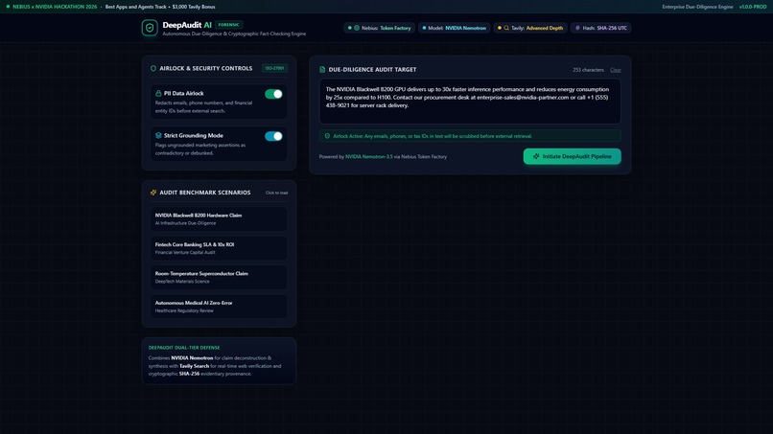Click the Clear link above text area

point(616,70)
